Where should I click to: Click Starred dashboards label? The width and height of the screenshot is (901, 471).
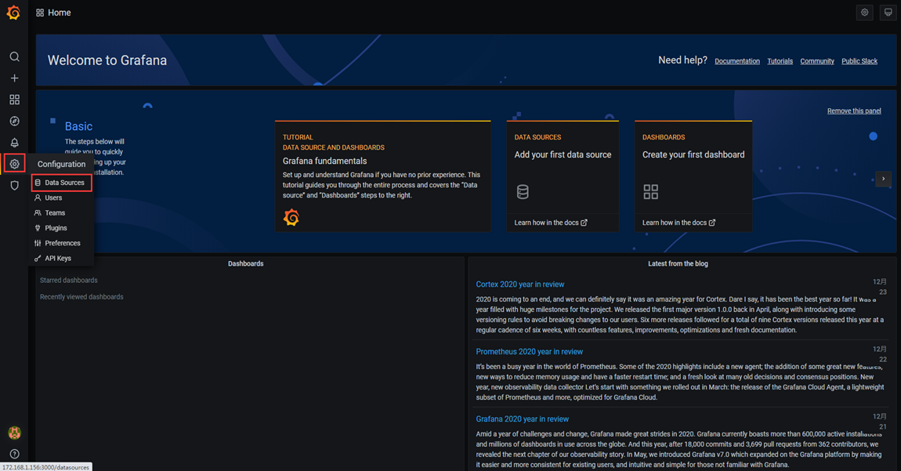(69, 280)
